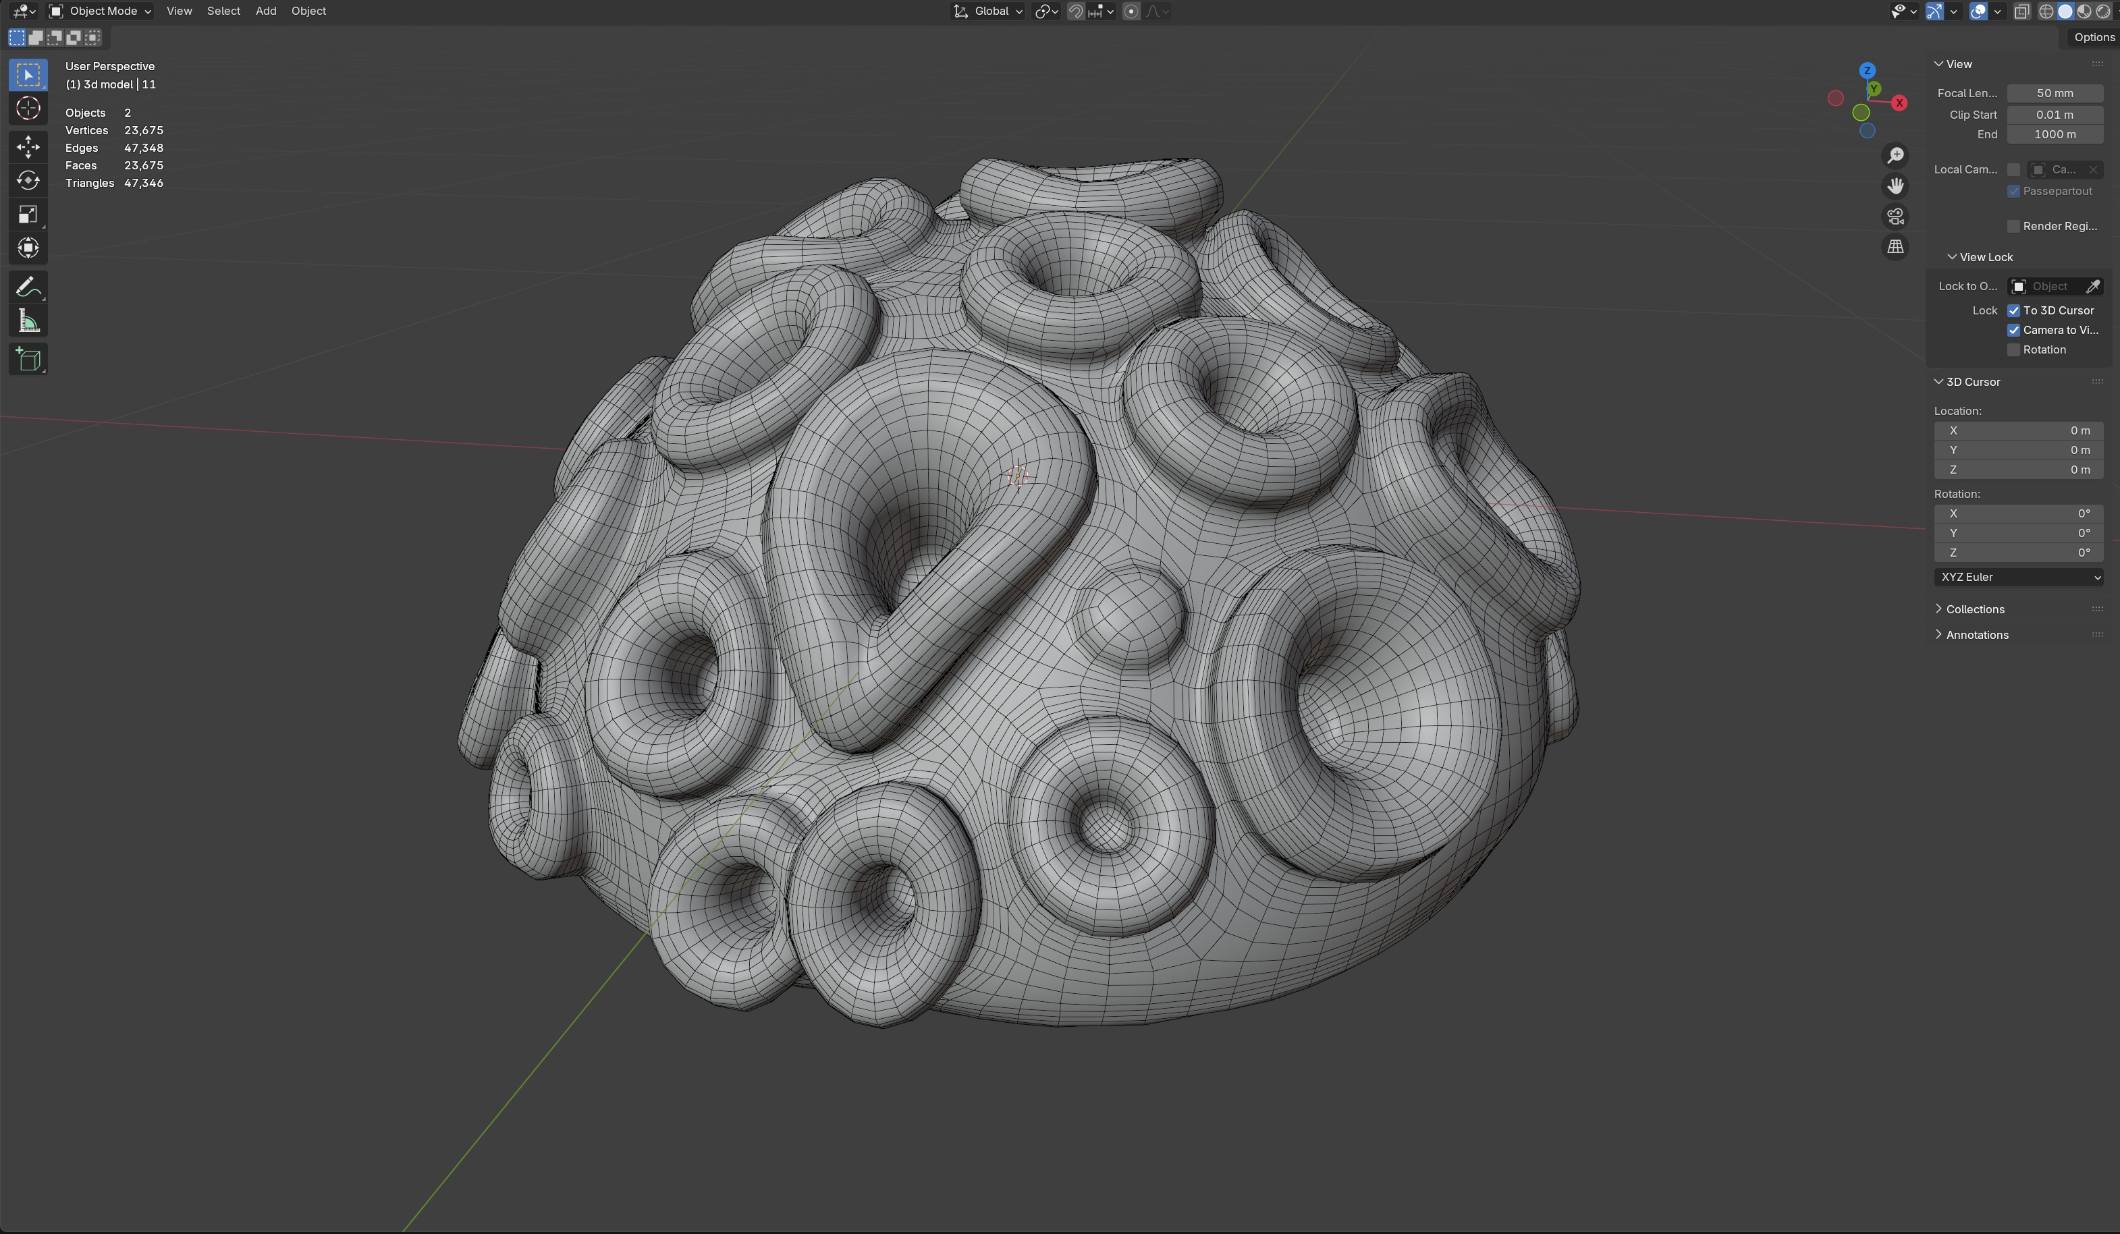
Task: Switch to orthographic grid view icon
Action: 1895,248
